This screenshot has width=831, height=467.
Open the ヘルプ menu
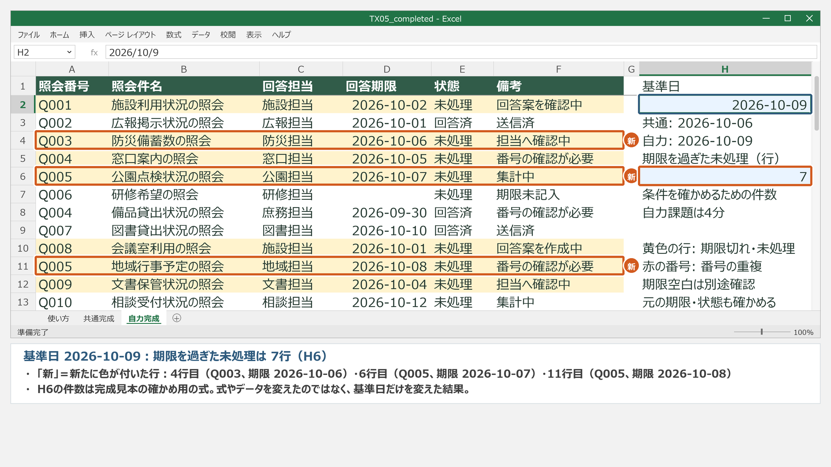tap(281, 35)
